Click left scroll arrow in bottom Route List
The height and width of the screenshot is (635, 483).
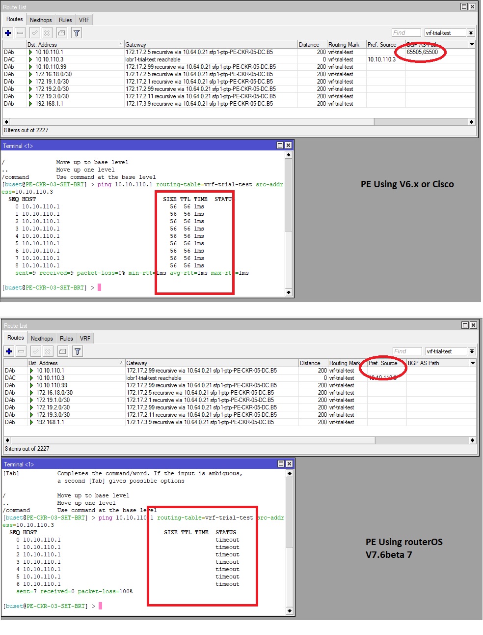[x=7, y=440]
